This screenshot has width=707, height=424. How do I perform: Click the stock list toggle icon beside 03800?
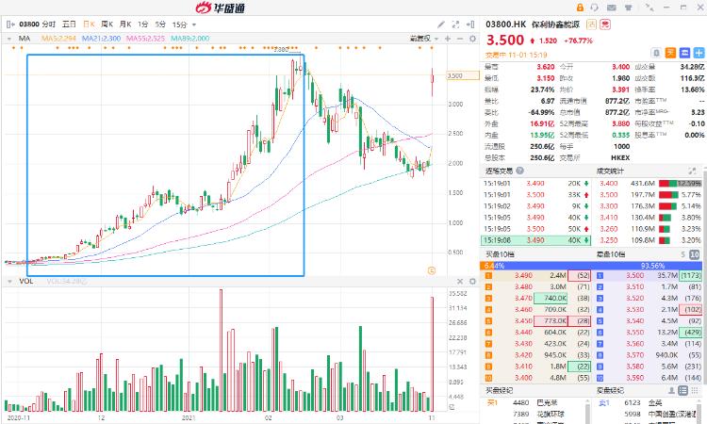pos(10,24)
